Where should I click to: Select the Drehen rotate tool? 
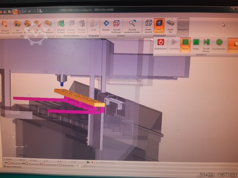106,26
